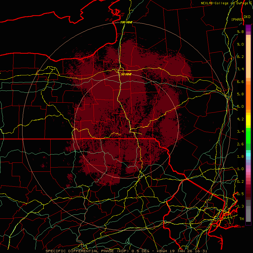Click the 6.6 legend value

pos(240,82)
